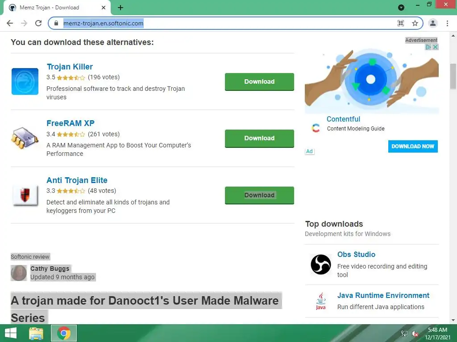Click the forward navigation arrow
This screenshot has width=457, height=342.
tap(24, 23)
